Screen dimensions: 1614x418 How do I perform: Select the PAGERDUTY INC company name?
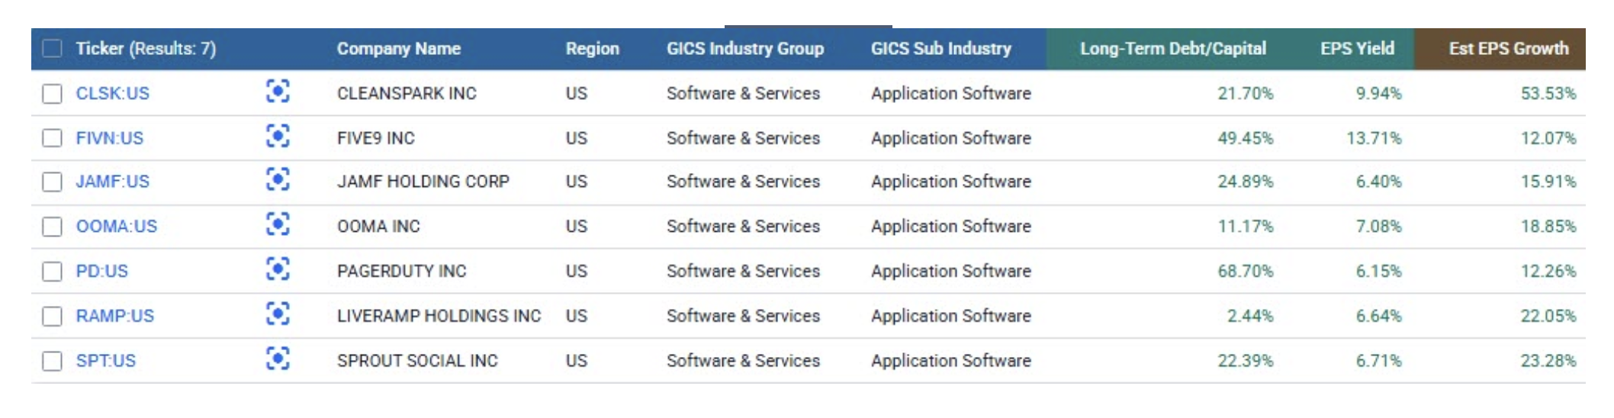click(401, 271)
